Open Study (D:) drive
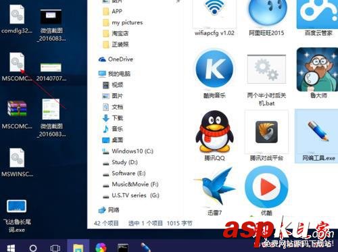 point(120,162)
